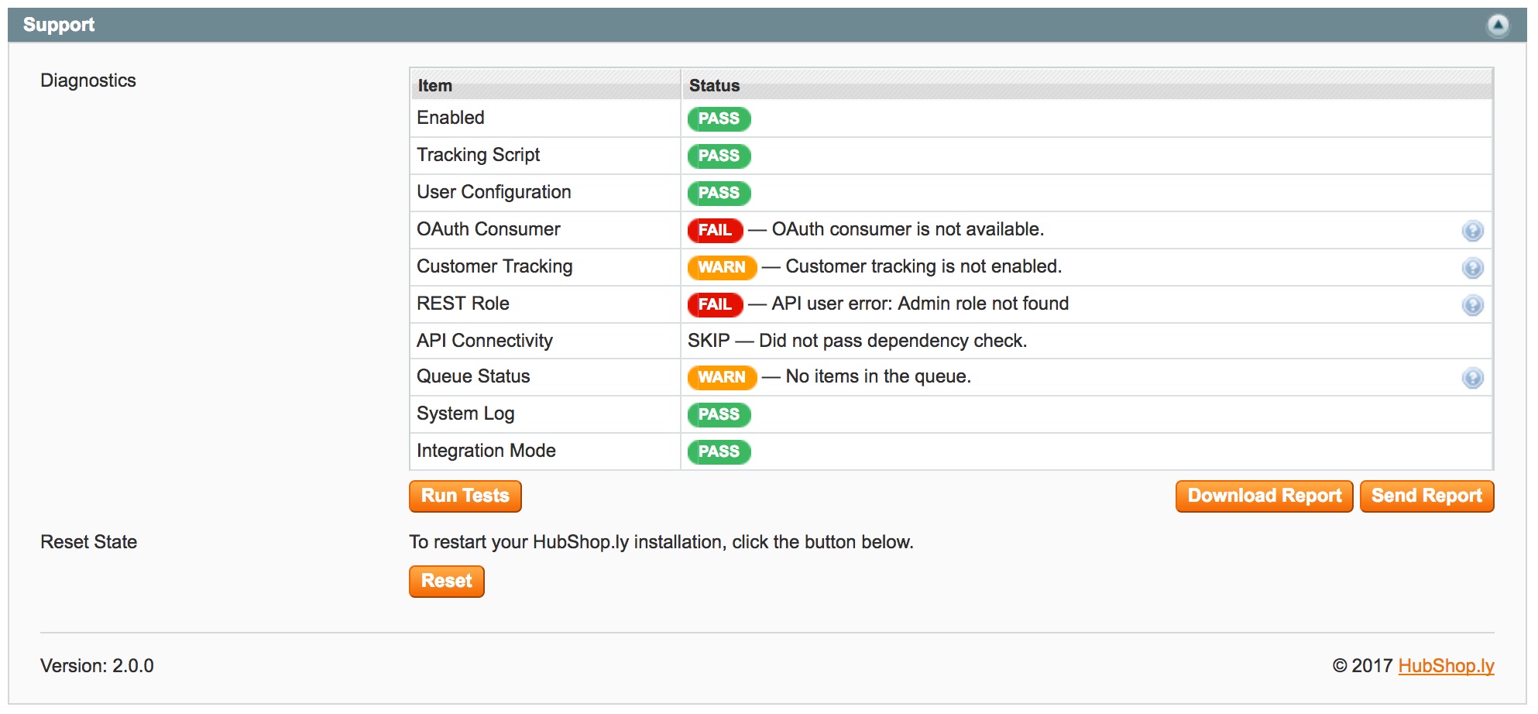Click the FAIL badge for OAuth Consumer
Image resolution: width=1538 pixels, height=714 pixels.
(715, 230)
